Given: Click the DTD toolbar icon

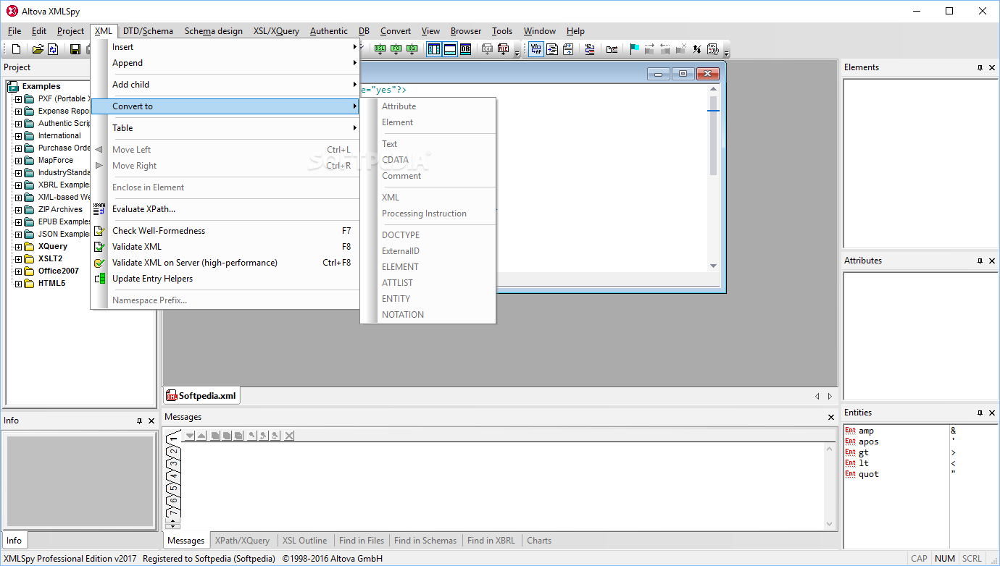Looking at the screenshot, I should point(487,49).
